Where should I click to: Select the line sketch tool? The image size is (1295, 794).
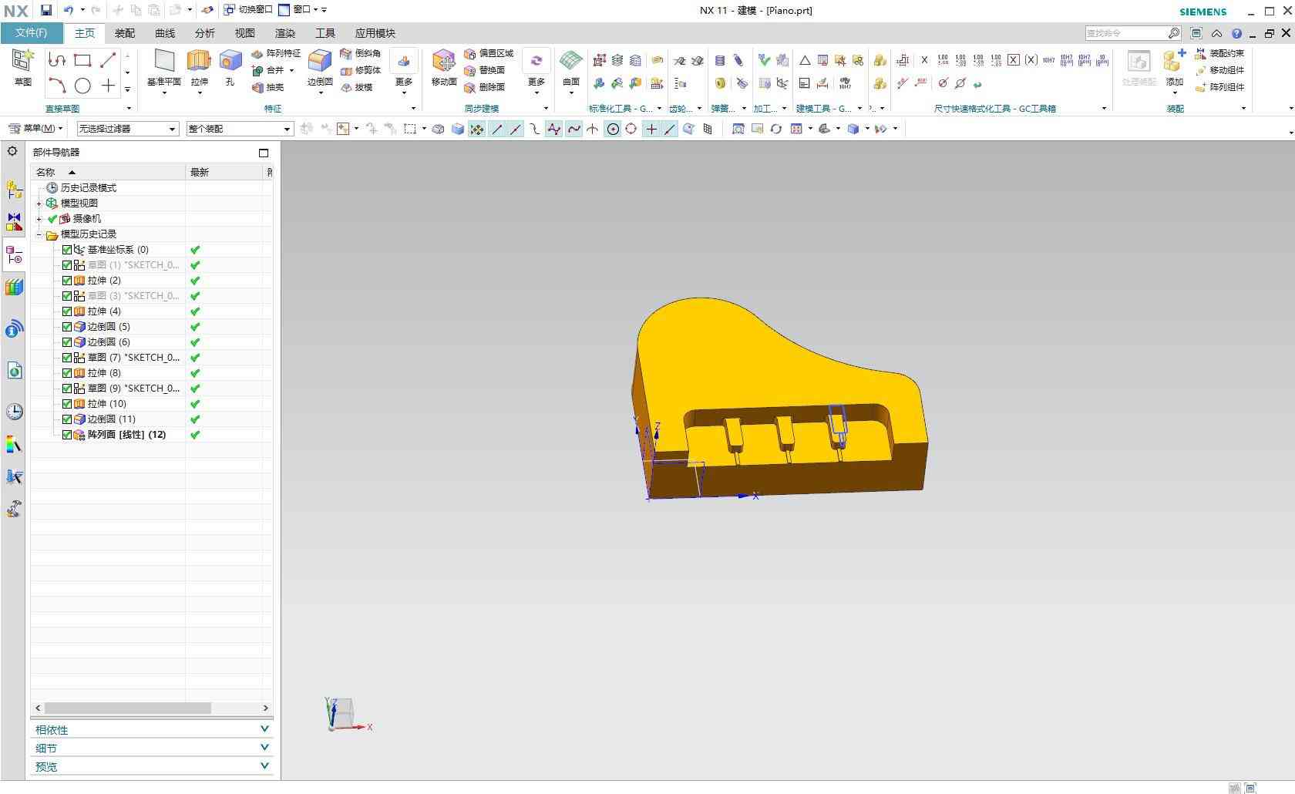tap(108, 60)
